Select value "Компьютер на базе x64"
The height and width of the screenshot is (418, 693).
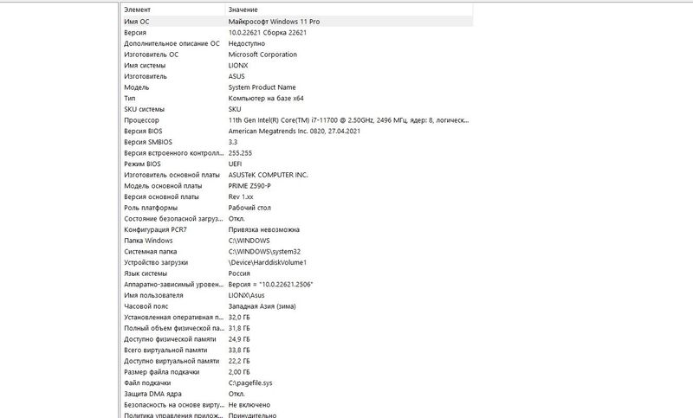coord(266,98)
